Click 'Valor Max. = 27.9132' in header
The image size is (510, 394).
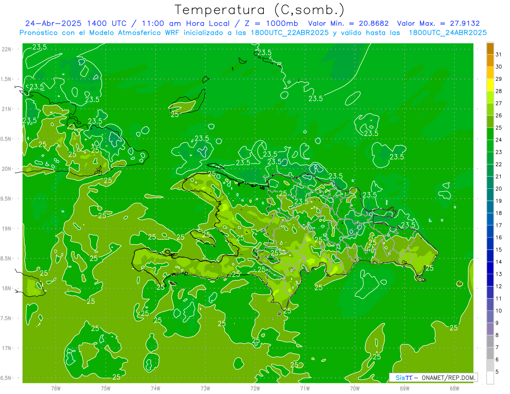click(x=439, y=23)
